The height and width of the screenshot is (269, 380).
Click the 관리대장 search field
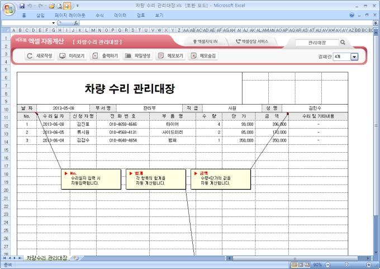coord(317,43)
